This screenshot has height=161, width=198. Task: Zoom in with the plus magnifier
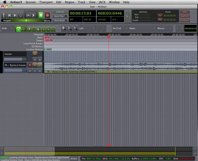click(x=70, y=28)
